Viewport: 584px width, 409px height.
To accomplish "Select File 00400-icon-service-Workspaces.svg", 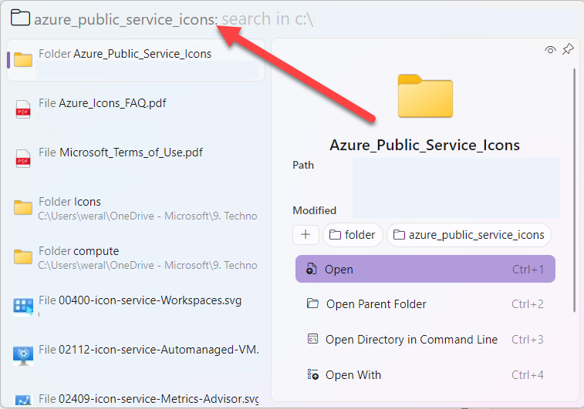I will [x=136, y=307].
